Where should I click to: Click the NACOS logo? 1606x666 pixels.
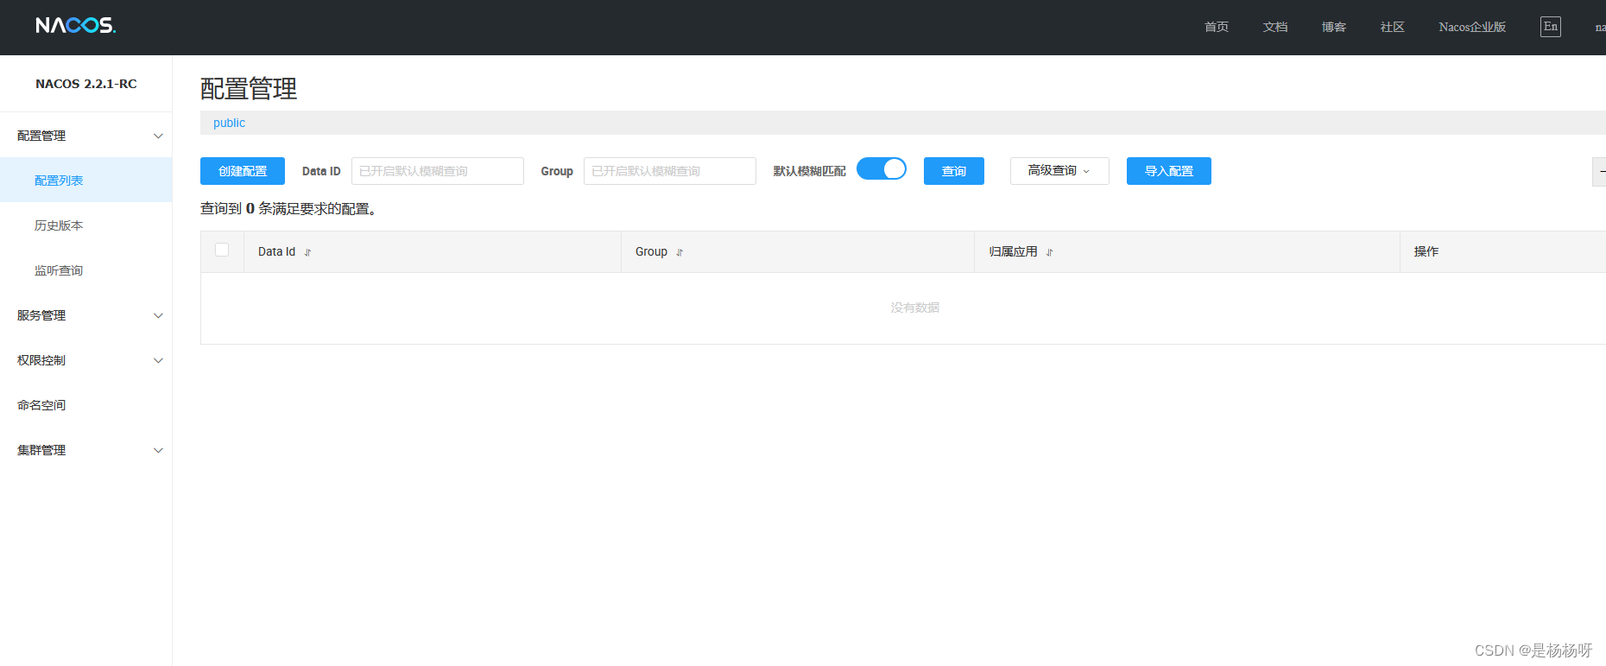75,25
